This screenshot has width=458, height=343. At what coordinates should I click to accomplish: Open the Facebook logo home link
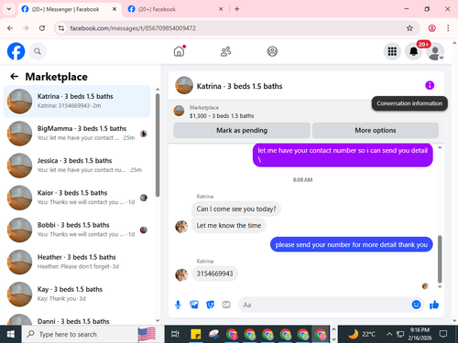(16, 51)
